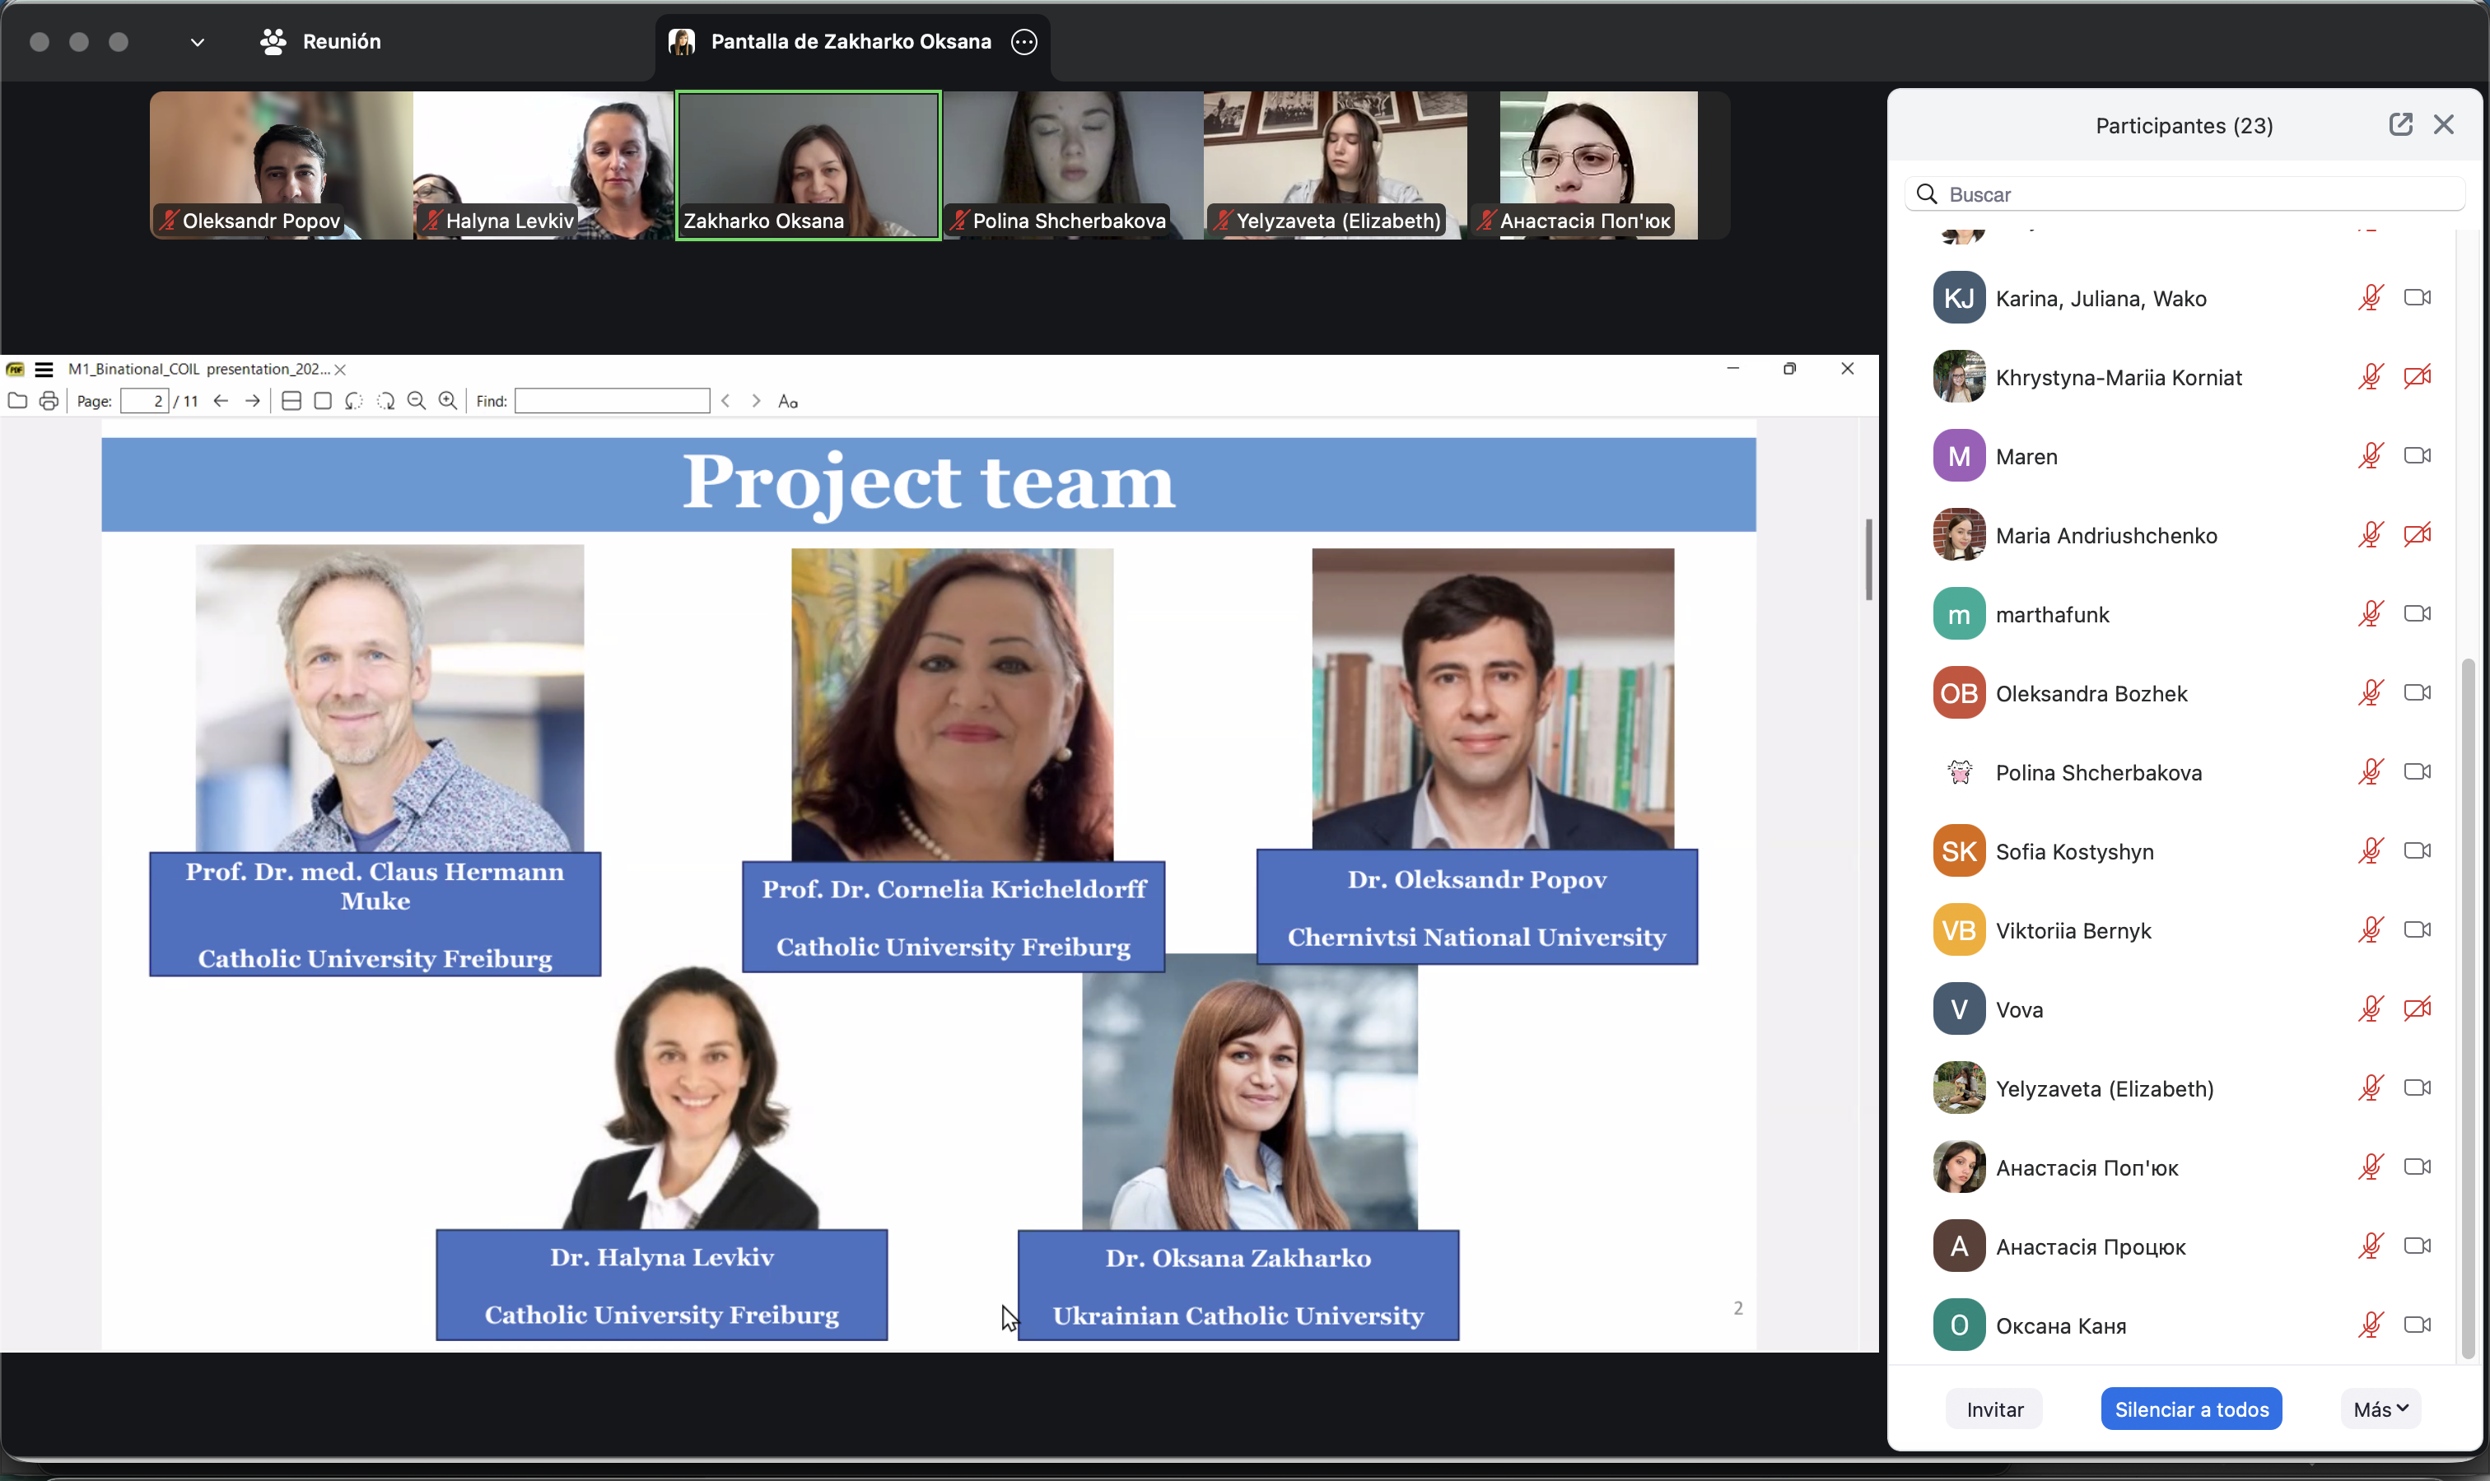The height and width of the screenshot is (1481, 2490).
Task: Toggle match case in Find bar
Action: click(787, 401)
